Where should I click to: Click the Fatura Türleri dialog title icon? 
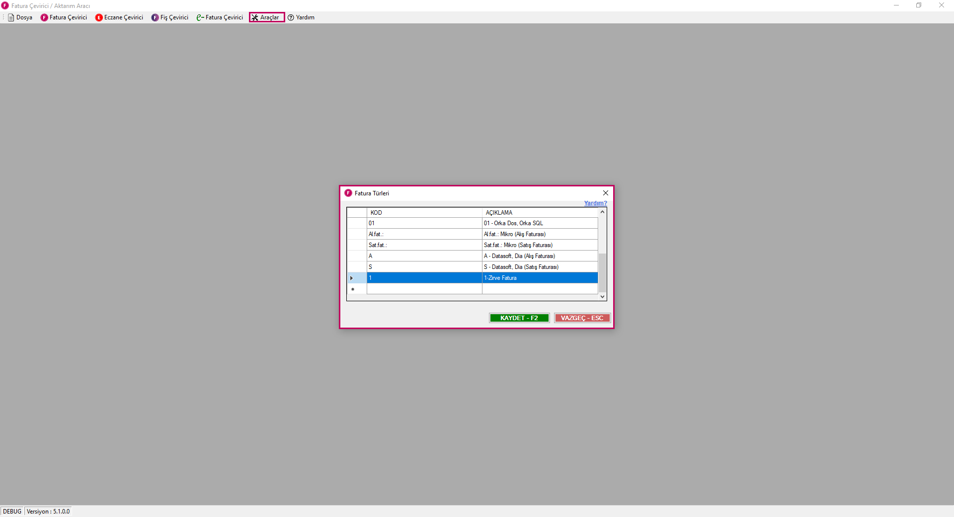tap(348, 193)
